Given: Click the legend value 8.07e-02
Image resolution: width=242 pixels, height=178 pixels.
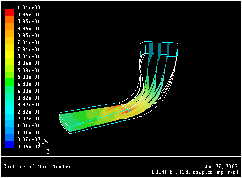Looking at the screenshot, I should [x=29, y=139].
